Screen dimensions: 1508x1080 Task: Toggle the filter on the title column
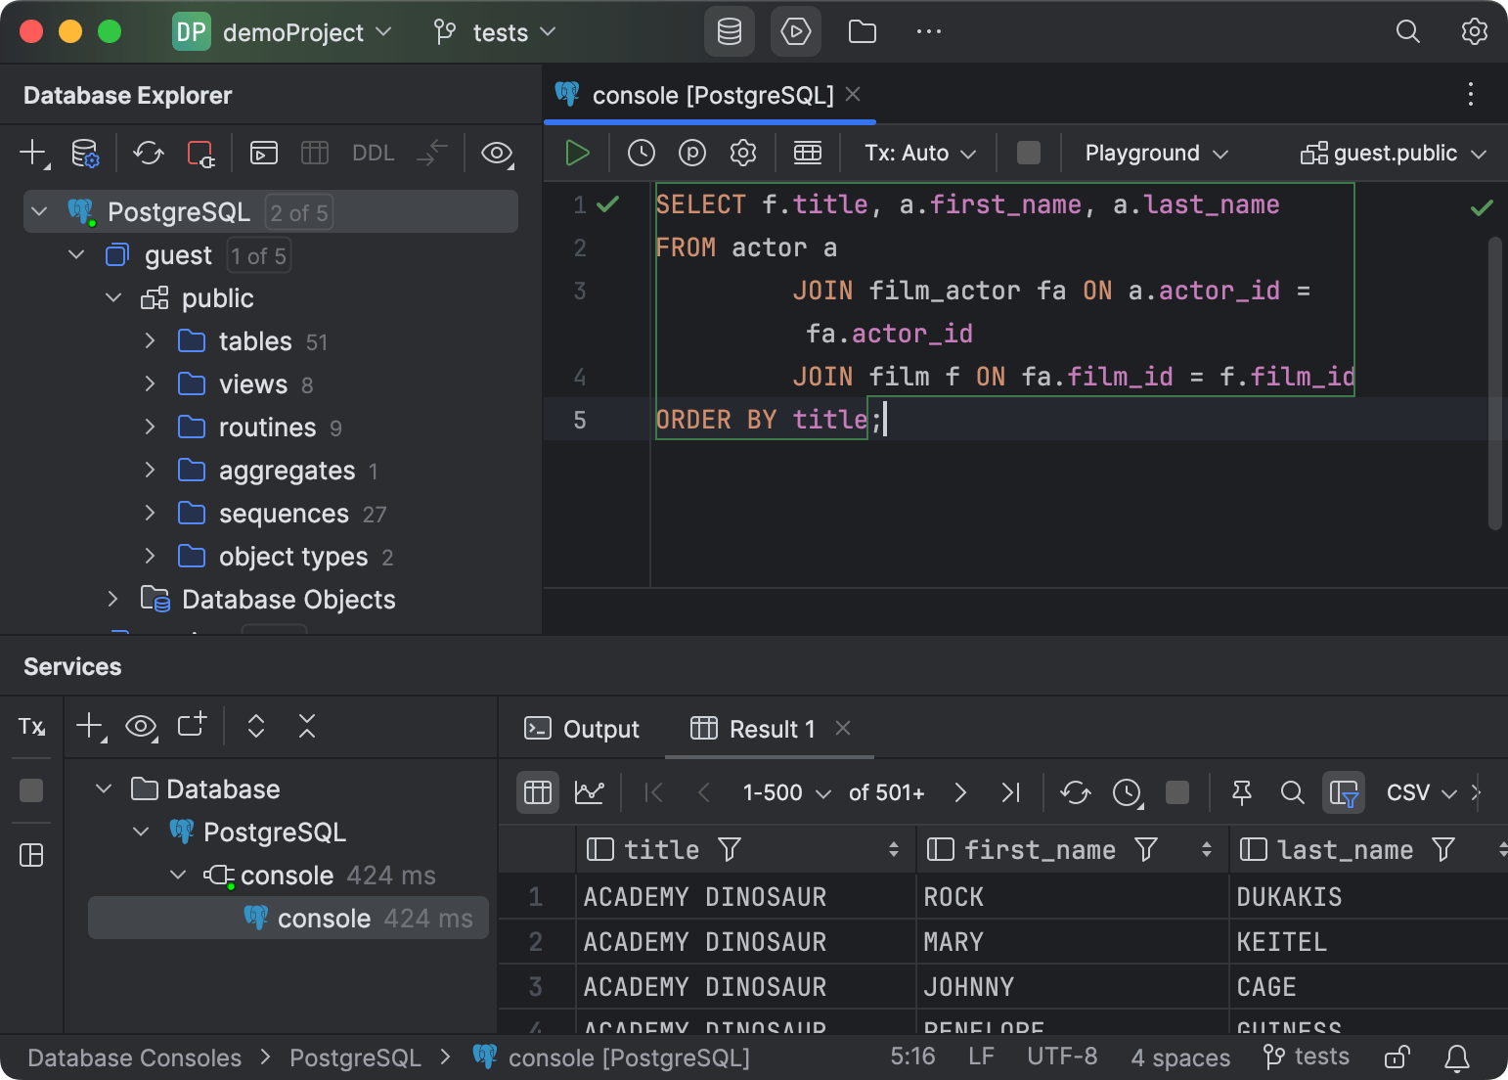732,849
